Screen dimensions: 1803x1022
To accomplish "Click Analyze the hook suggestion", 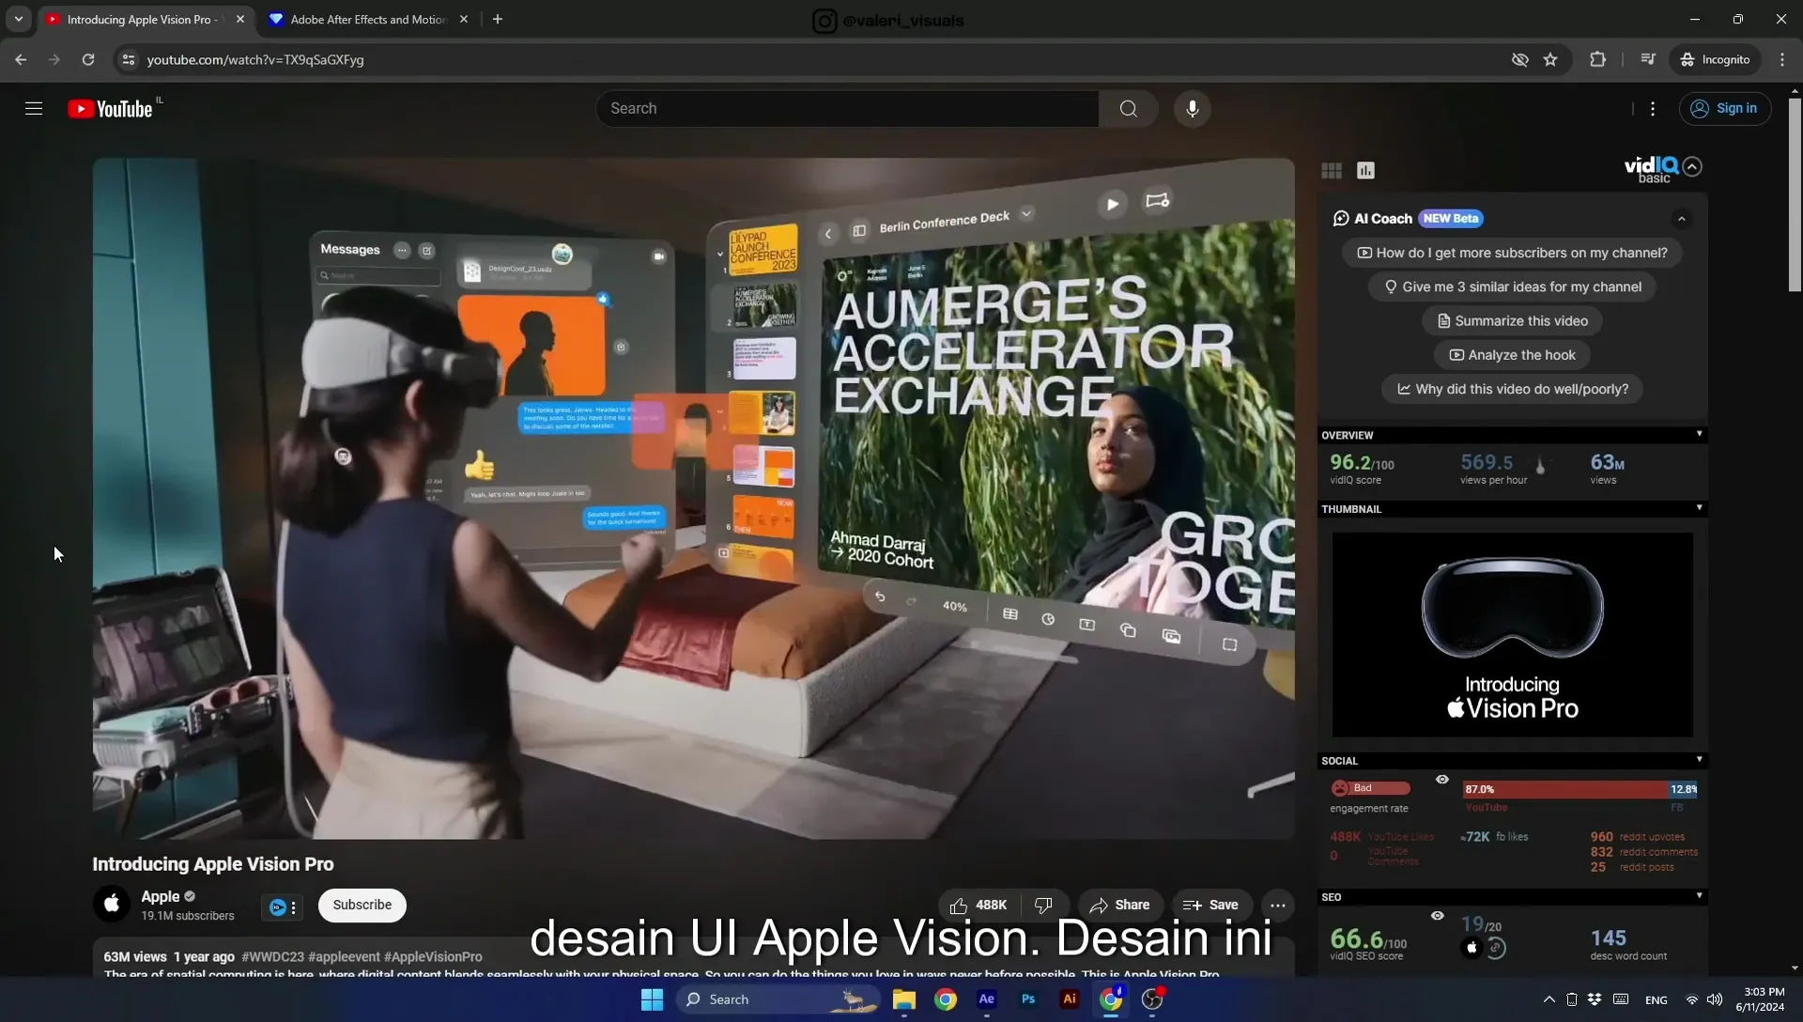I will tap(1512, 355).
